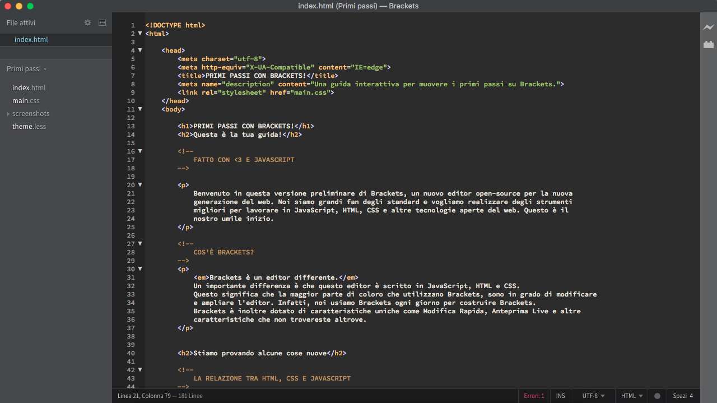Click the split editor view icon
The height and width of the screenshot is (403, 717).
pyautogui.click(x=102, y=23)
